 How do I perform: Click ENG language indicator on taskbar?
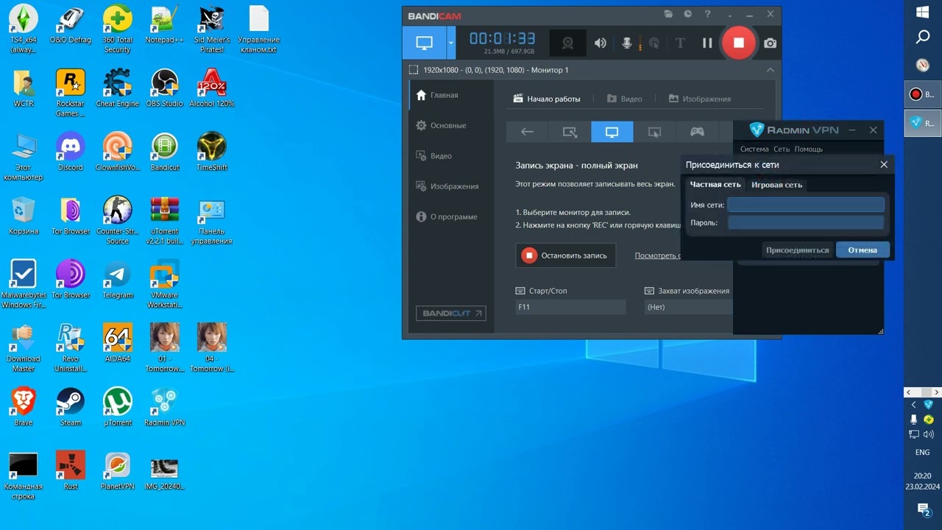coord(923,453)
